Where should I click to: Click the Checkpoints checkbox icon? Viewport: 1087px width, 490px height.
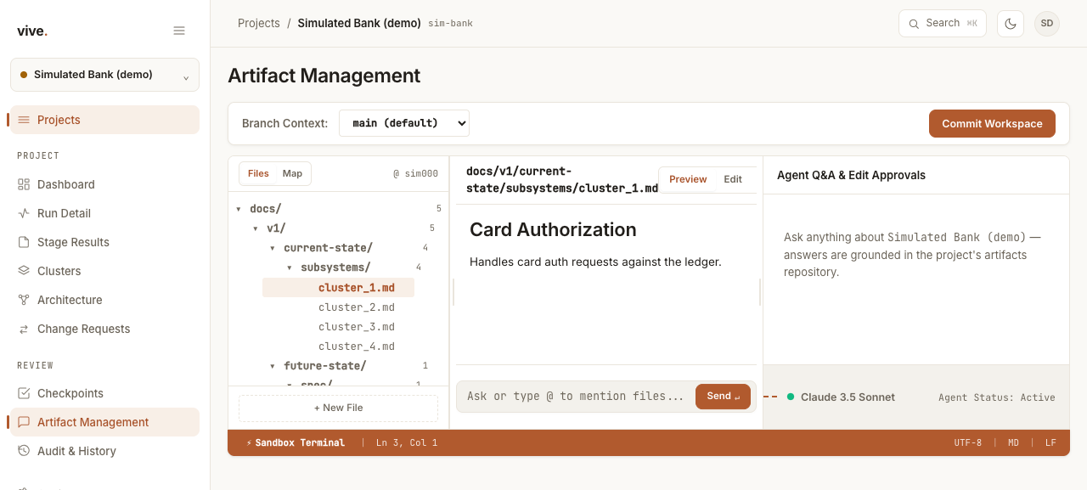click(24, 393)
